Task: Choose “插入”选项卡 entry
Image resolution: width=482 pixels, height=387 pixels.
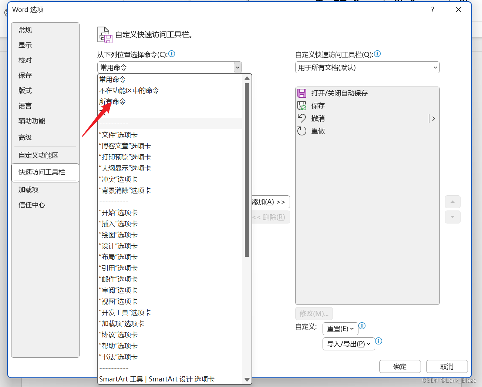Action: click(171, 224)
